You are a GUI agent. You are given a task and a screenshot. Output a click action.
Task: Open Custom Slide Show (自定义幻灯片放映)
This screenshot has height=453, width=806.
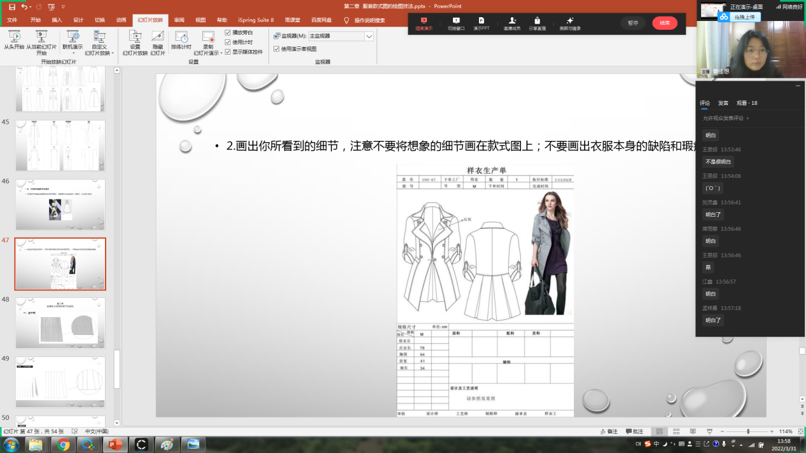tap(99, 43)
